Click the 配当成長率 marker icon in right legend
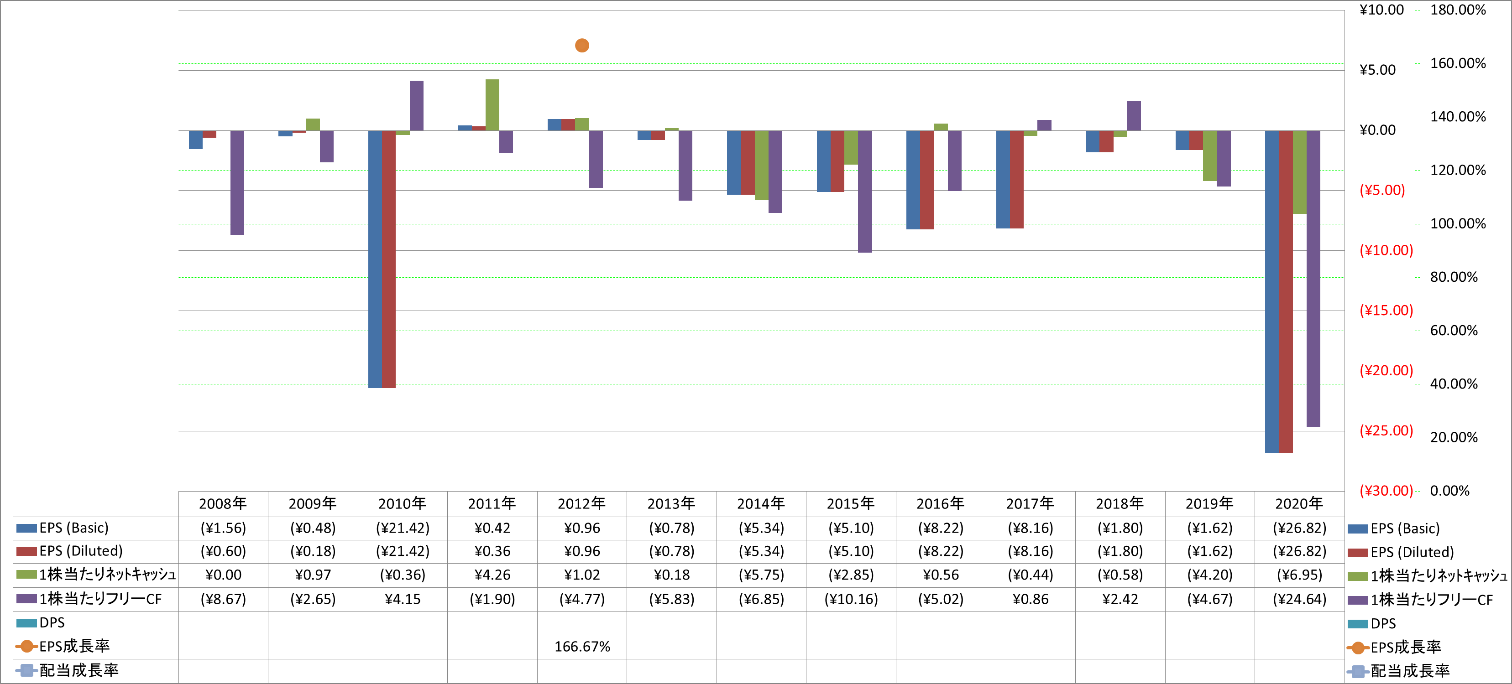Viewport: 1512px width, 684px height. pos(1358,672)
